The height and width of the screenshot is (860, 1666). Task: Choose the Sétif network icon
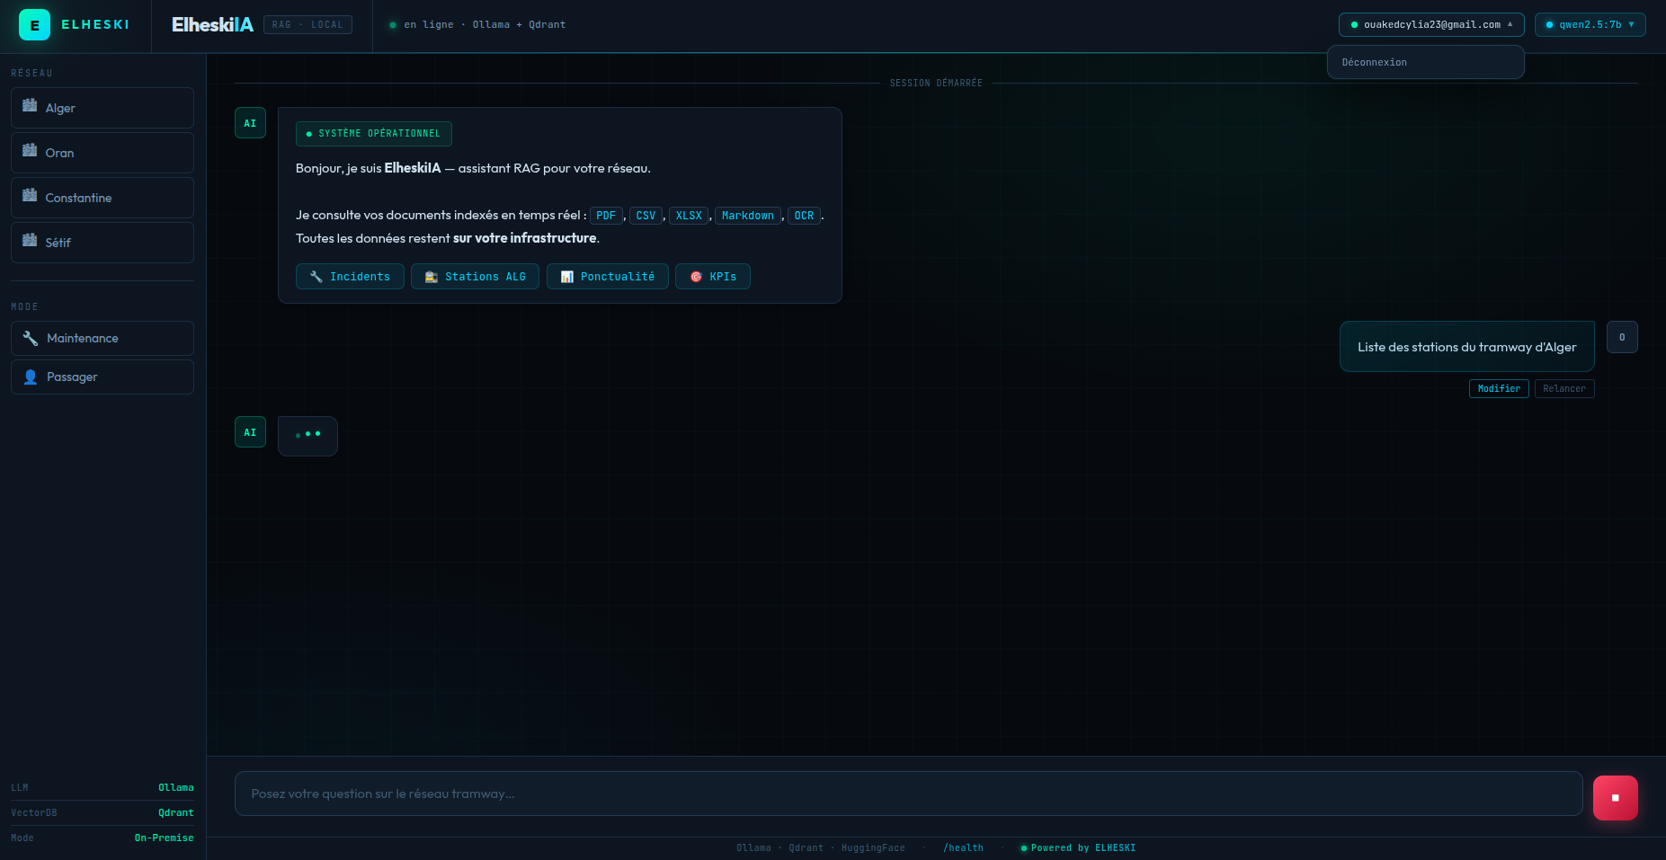(x=30, y=241)
